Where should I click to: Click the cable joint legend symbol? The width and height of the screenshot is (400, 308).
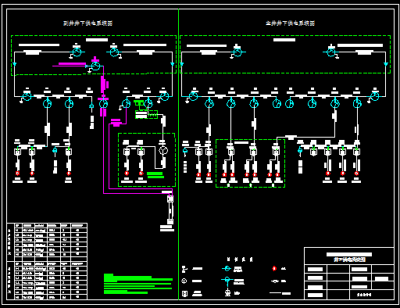tap(275, 281)
